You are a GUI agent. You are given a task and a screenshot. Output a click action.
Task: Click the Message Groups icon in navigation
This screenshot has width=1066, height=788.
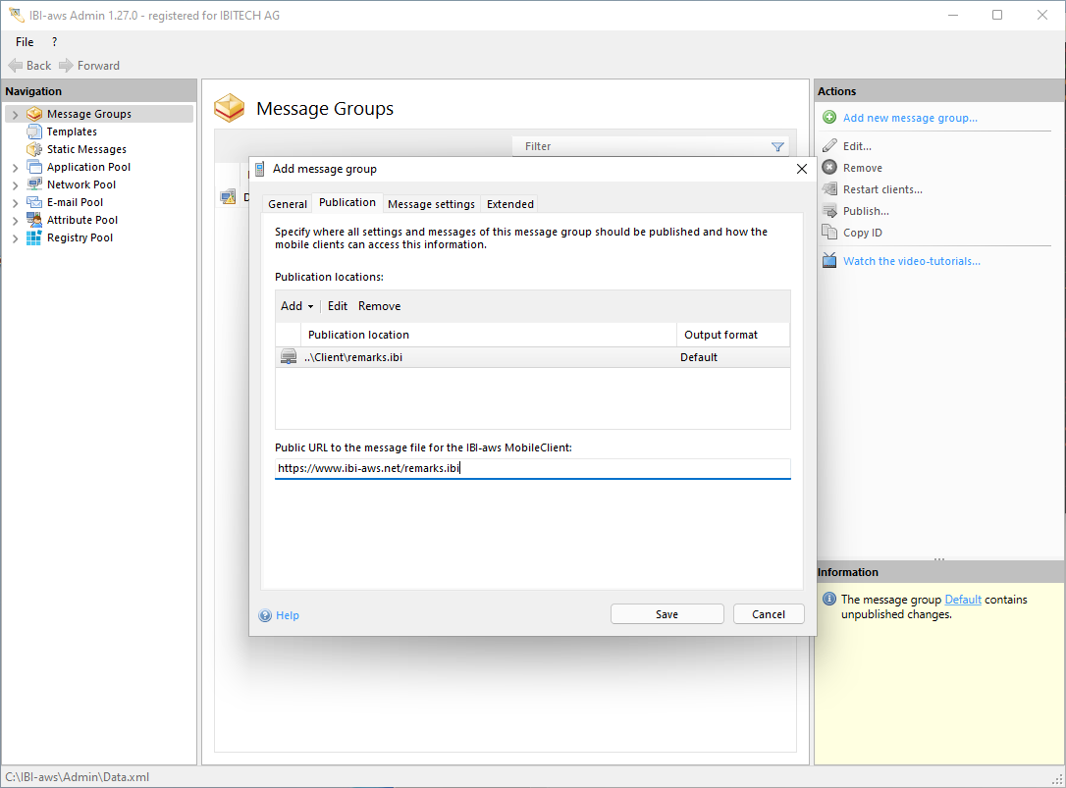(x=34, y=114)
